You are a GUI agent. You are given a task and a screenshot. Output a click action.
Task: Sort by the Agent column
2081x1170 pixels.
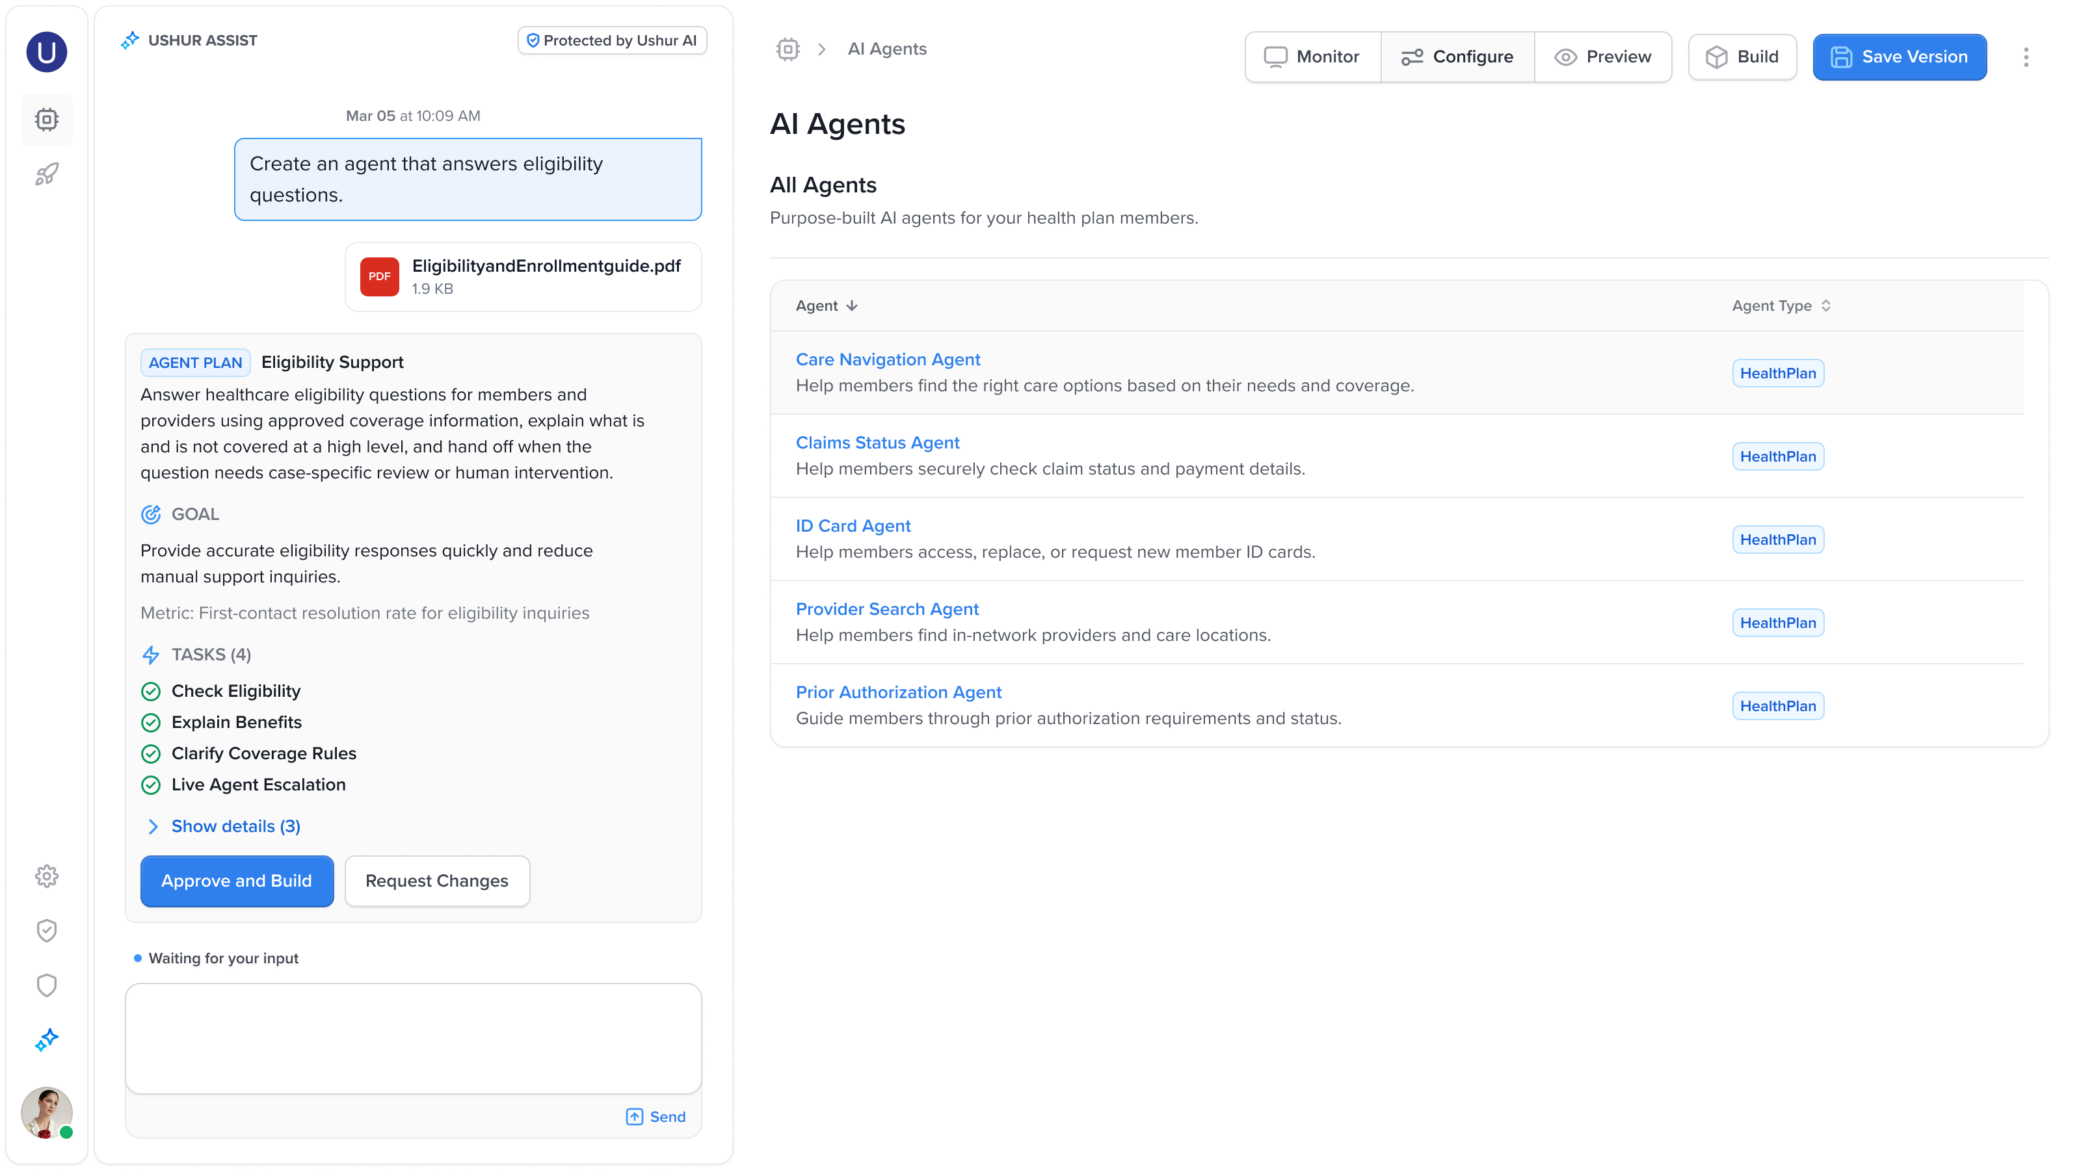click(x=827, y=305)
